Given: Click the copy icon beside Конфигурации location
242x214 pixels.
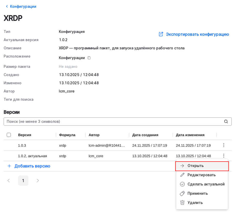Looking at the screenshot, I should point(89,58).
